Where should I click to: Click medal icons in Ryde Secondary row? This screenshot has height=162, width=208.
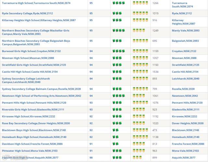[140, 13]
